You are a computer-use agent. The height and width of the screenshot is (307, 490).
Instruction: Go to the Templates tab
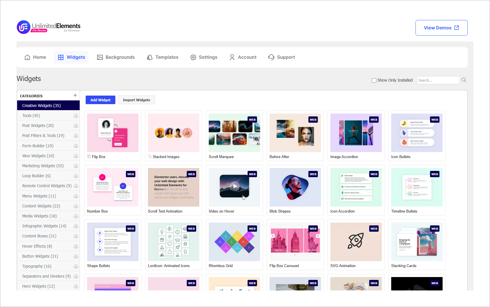162,57
